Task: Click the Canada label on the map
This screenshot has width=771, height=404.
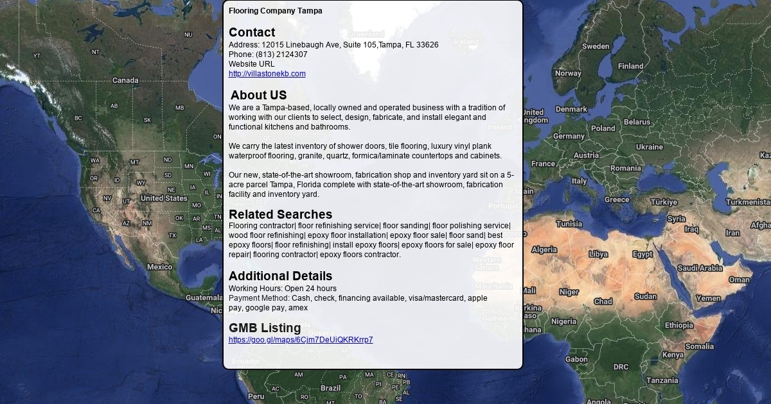Action: click(x=125, y=80)
